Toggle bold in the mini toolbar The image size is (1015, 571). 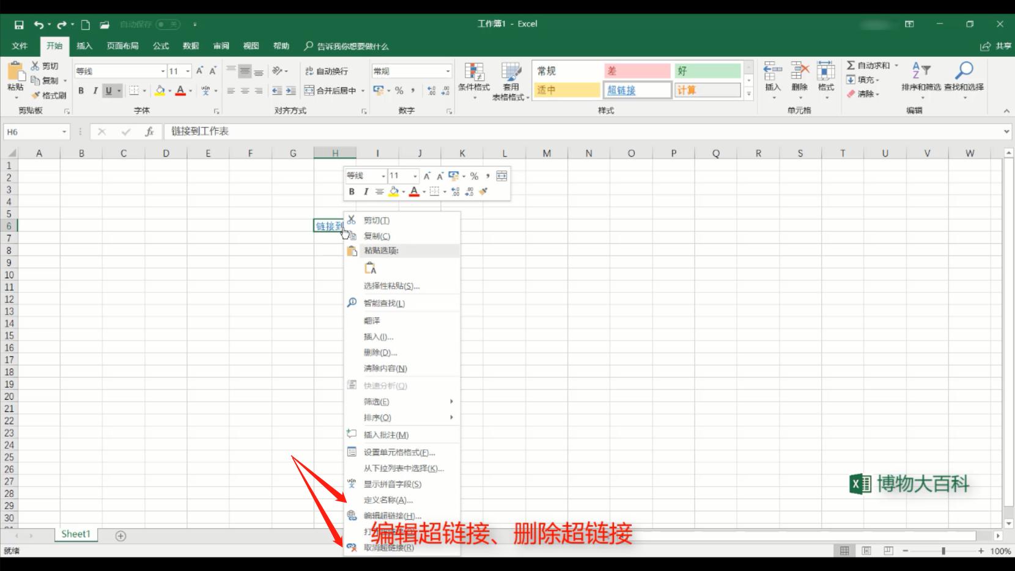click(352, 191)
